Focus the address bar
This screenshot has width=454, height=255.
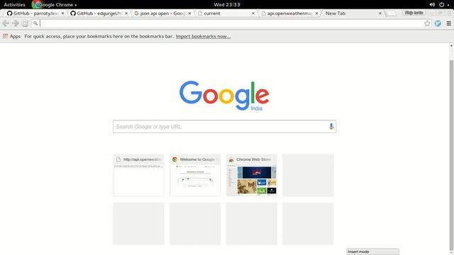click(232, 23)
